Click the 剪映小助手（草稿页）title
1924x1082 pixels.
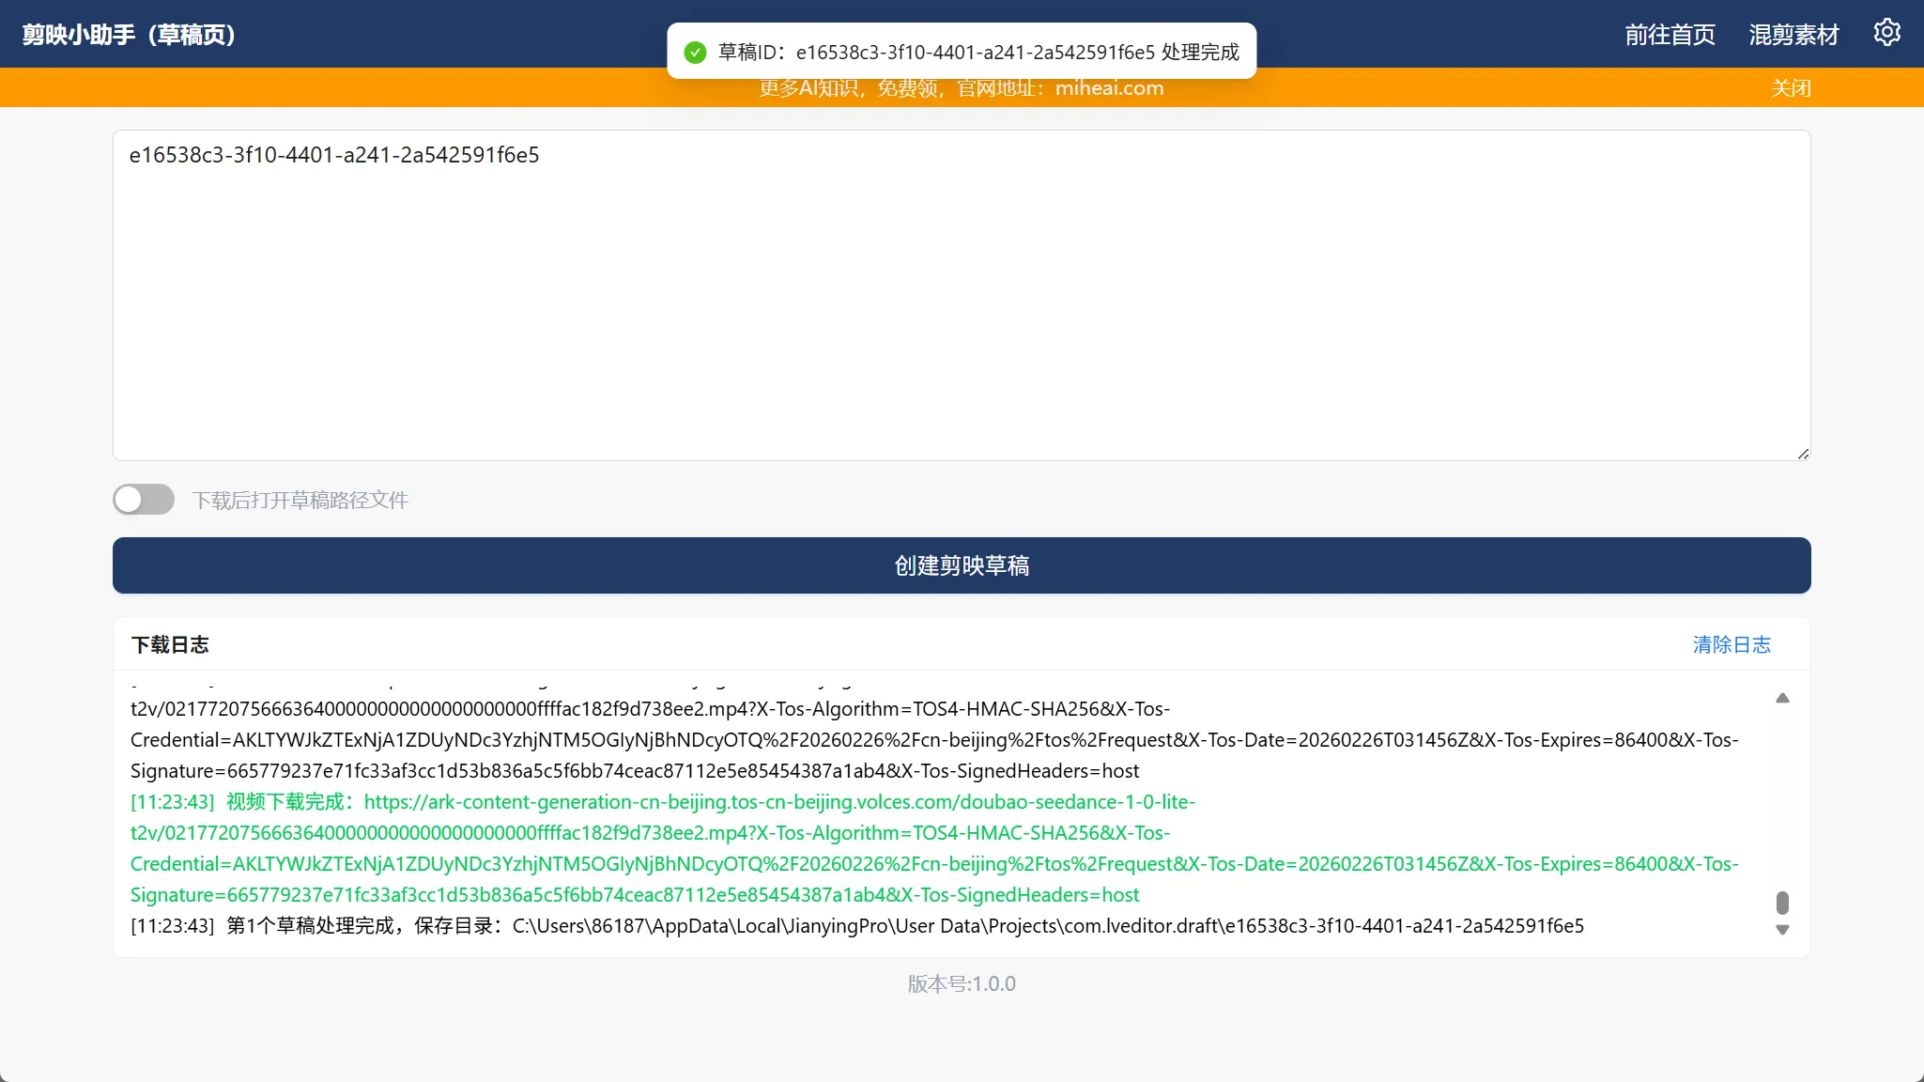click(129, 35)
